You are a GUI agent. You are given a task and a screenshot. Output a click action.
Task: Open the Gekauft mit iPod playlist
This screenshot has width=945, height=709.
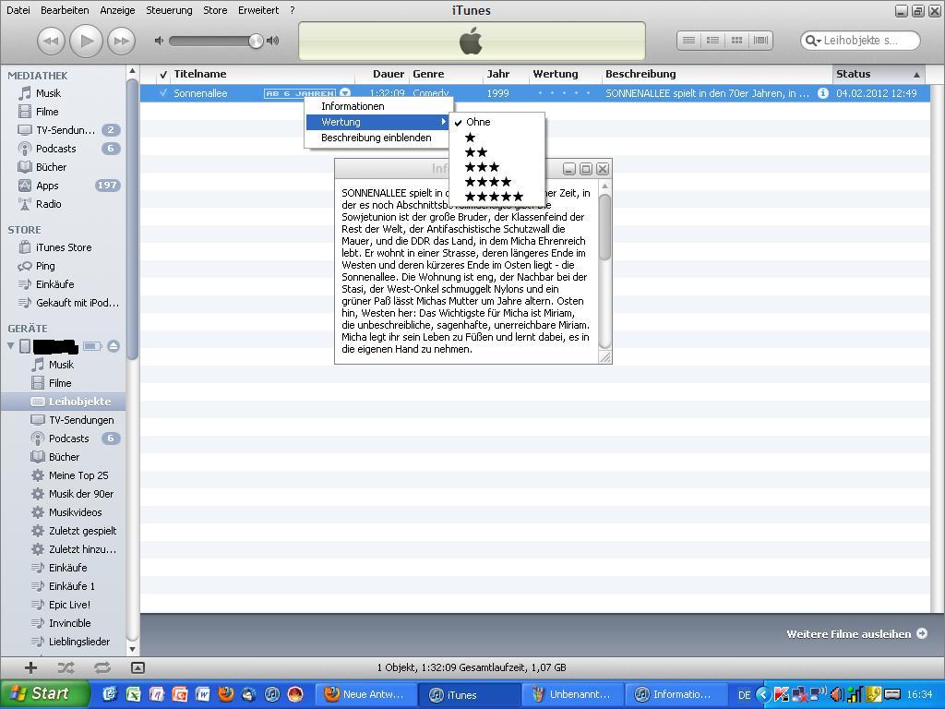(x=78, y=303)
